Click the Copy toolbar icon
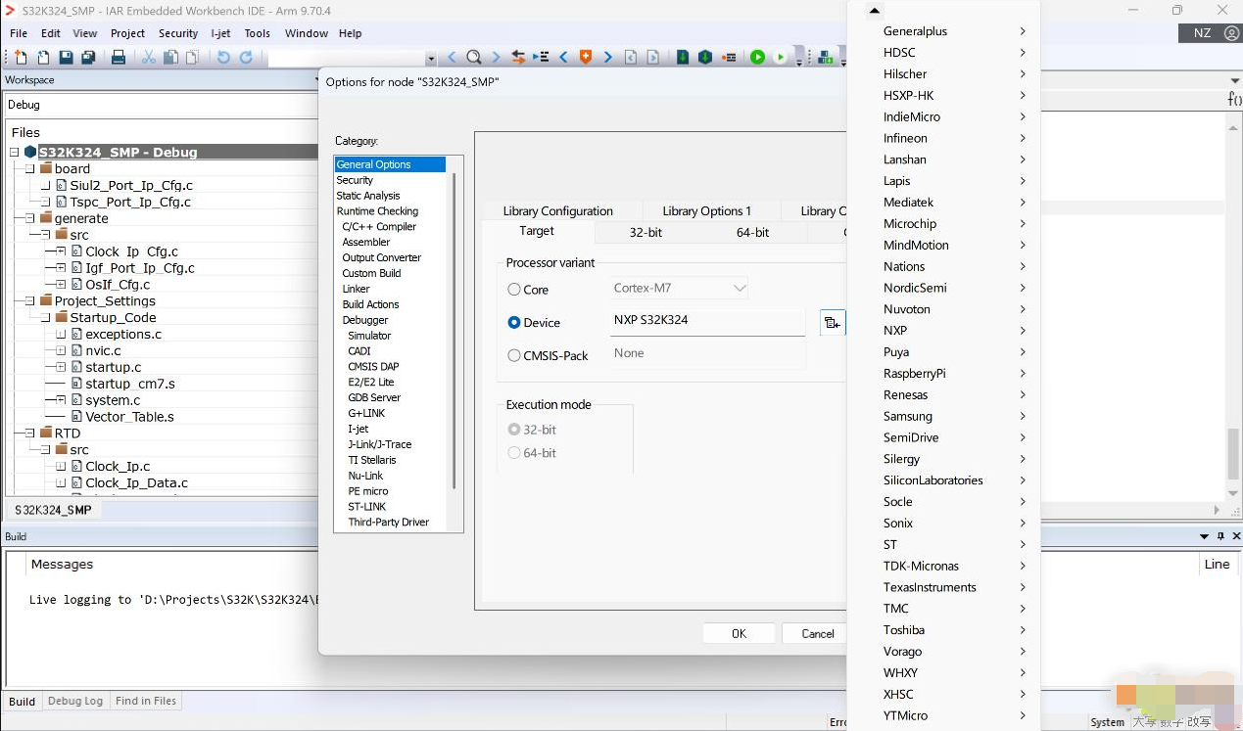This screenshot has width=1243, height=731. [170, 58]
